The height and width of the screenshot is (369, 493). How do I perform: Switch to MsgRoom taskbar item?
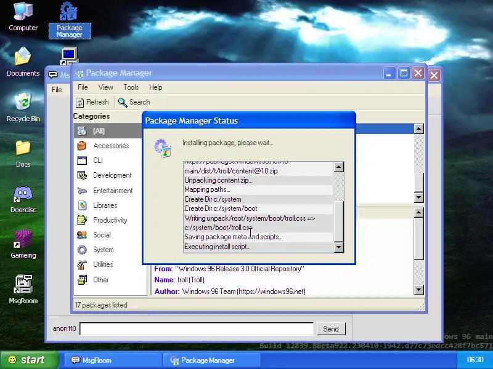[113, 360]
